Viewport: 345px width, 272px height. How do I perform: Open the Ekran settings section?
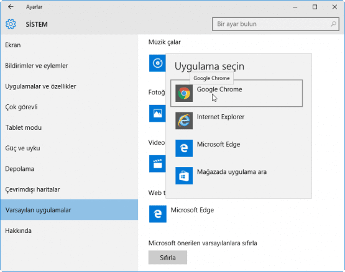click(69, 45)
